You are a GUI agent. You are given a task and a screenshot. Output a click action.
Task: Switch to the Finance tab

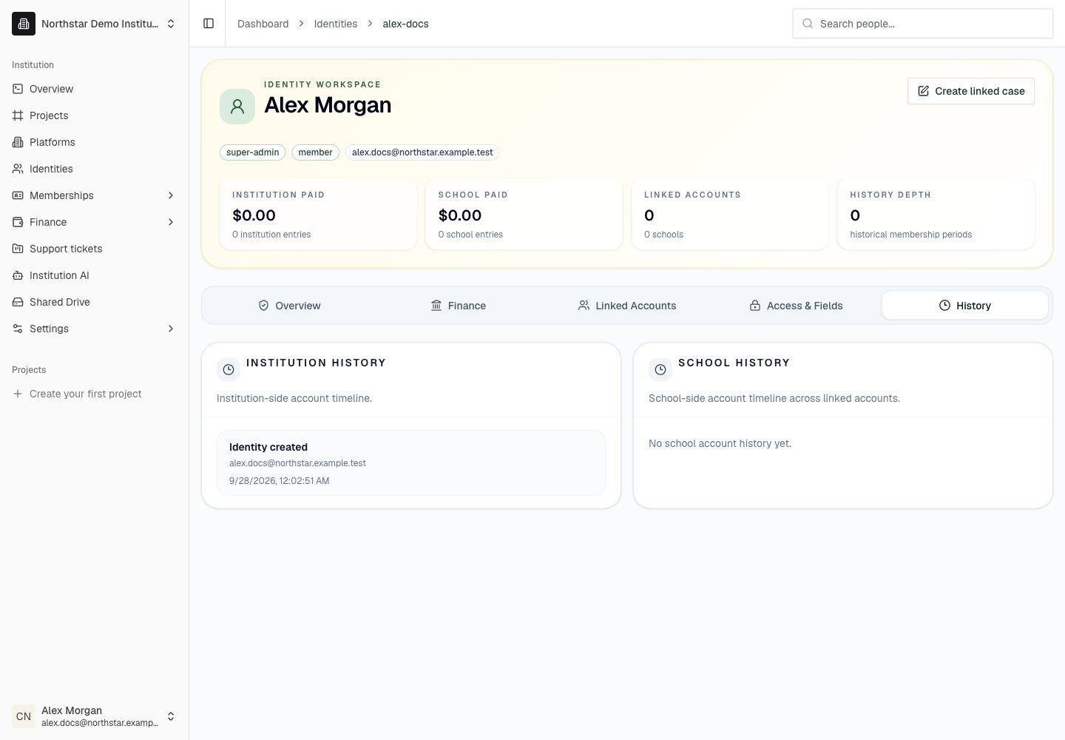coord(458,306)
